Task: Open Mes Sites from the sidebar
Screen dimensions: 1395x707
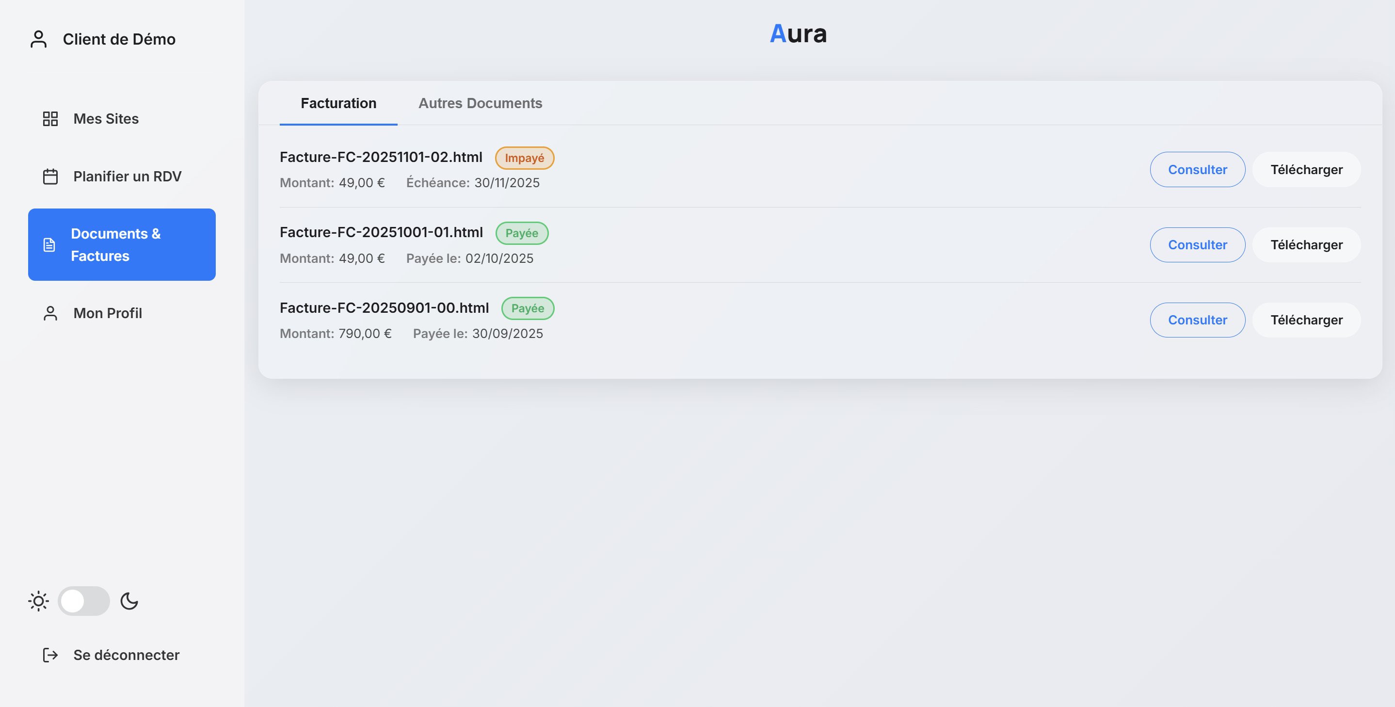Action: pyautogui.click(x=106, y=118)
